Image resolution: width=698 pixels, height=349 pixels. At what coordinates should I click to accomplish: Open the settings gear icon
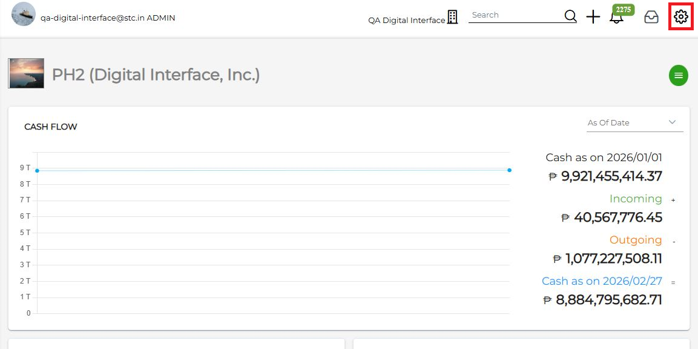point(681,17)
